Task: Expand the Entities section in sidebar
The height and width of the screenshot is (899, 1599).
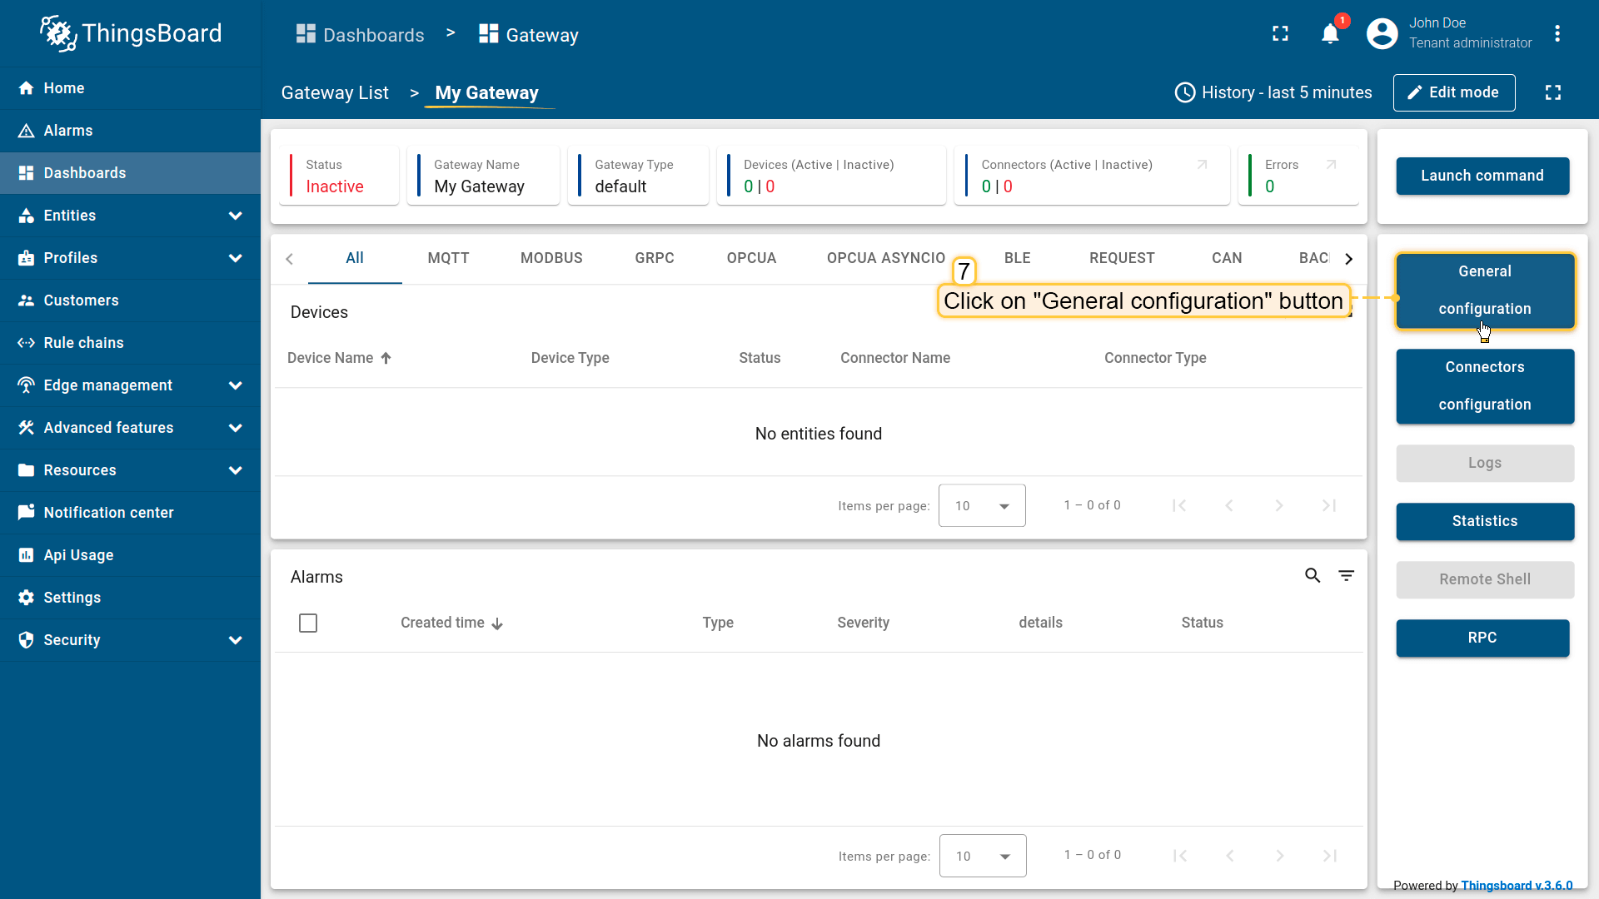Action: 236,216
